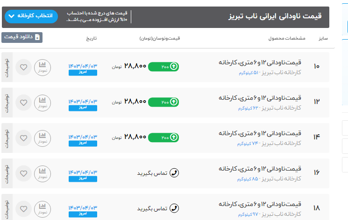This screenshot has width=348, height=220.
Task: Toggle heart favorite for size 16 row
Action: pyautogui.click(x=23, y=173)
